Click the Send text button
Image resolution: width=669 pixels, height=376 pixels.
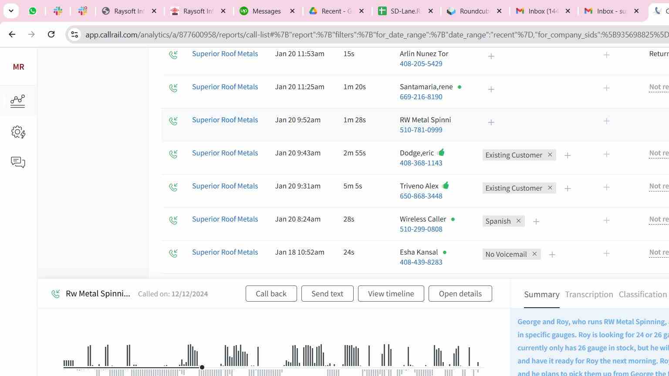coord(327,294)
